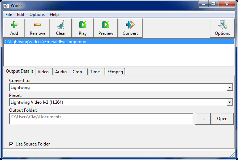Open the Edit menu
This screenshot has width=238, height=160.
coord(21,15)
